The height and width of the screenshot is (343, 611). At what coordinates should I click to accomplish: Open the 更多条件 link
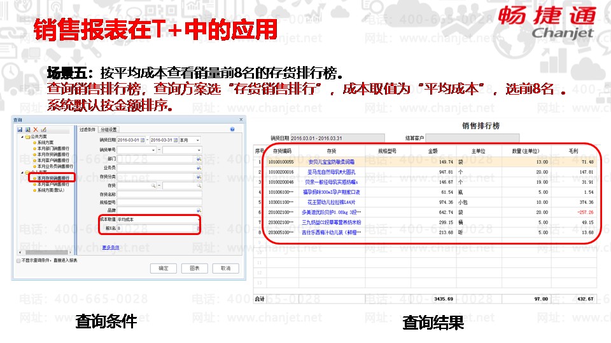111,247
